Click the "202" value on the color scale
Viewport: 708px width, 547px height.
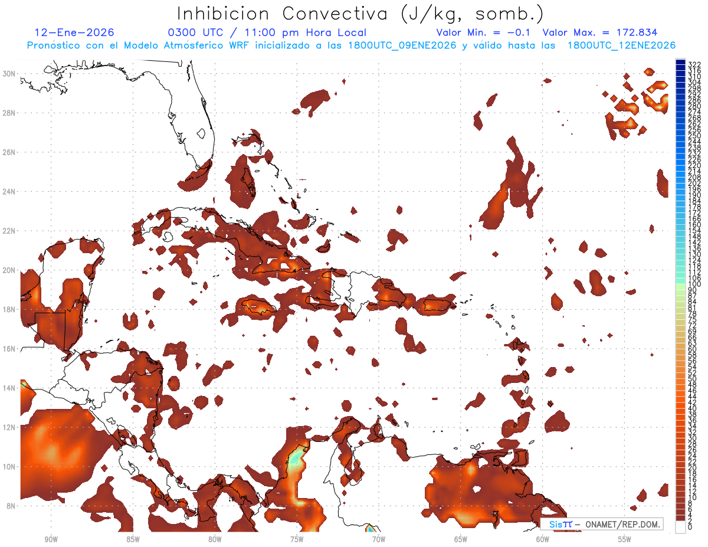[x=694, y=183]
